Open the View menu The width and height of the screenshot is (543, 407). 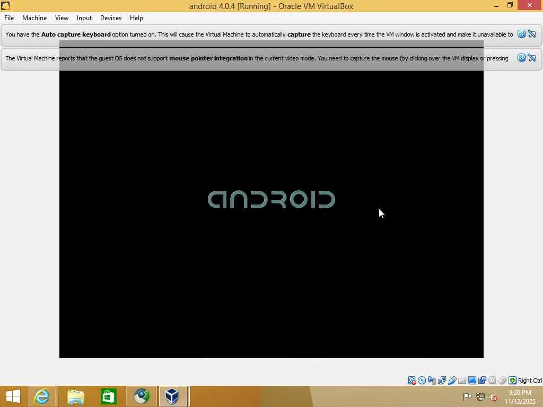click(62, 18)
